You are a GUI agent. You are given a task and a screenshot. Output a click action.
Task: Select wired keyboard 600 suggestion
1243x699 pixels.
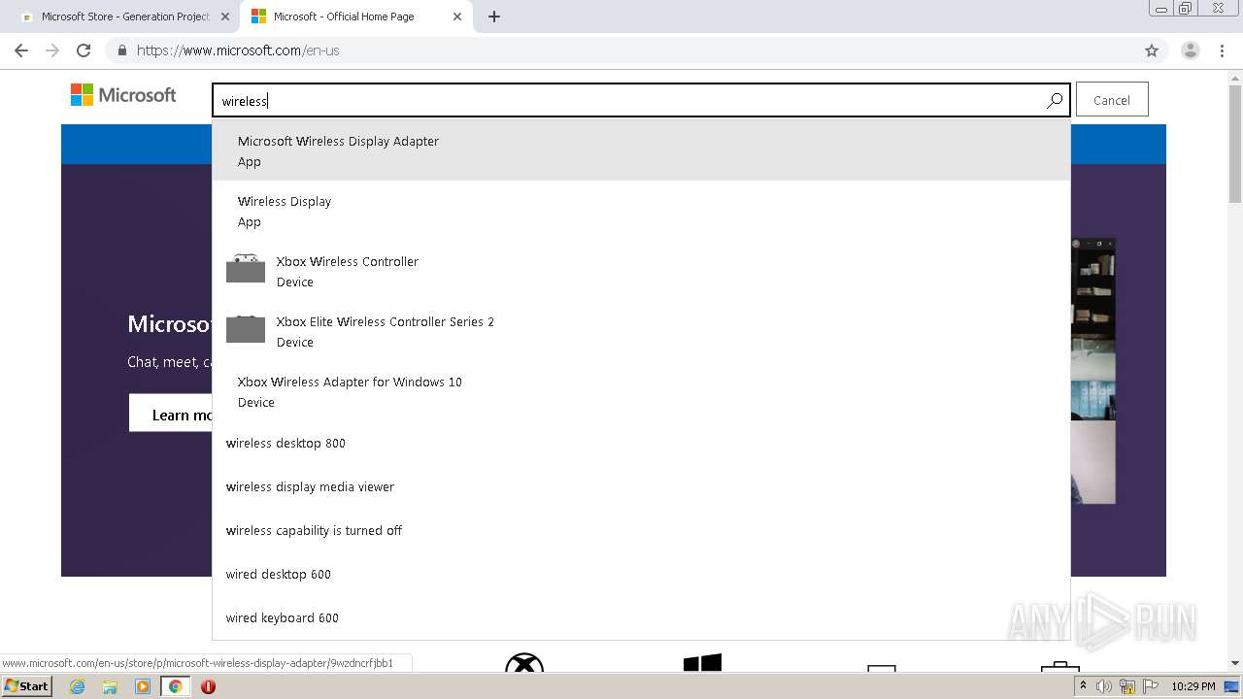coord(641,617)
